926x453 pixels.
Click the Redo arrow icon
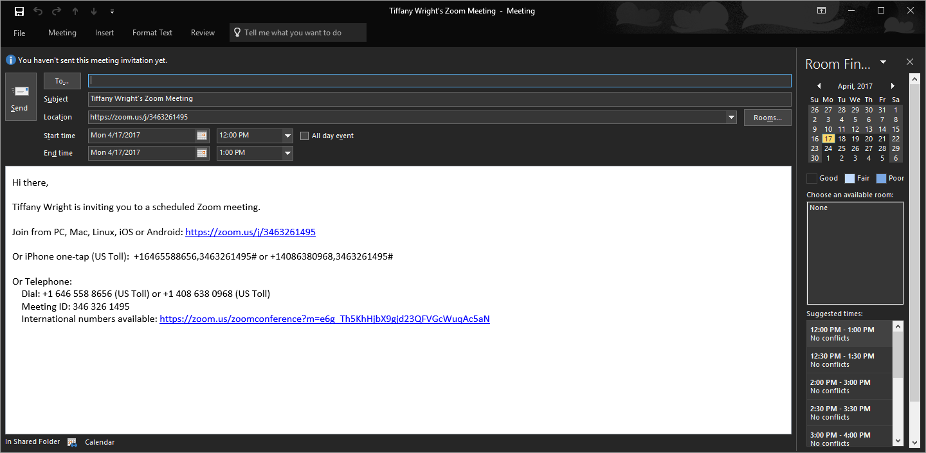(x=57, y=11)
